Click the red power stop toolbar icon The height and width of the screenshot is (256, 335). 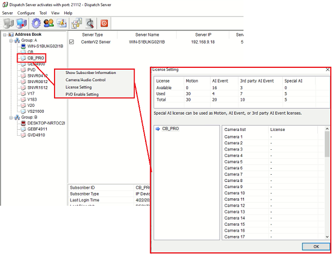104,23
